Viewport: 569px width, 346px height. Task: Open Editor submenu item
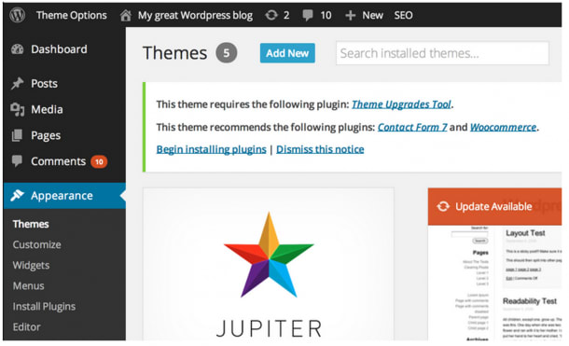pos(27,326)
